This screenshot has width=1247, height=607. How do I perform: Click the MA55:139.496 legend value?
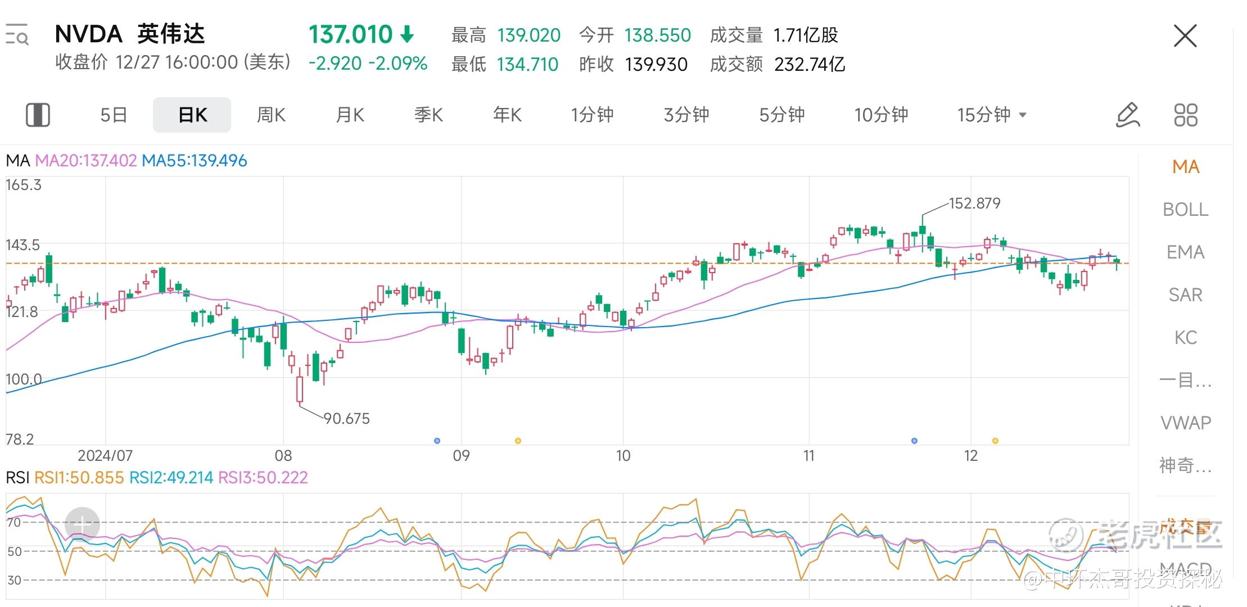pos(195,161)
